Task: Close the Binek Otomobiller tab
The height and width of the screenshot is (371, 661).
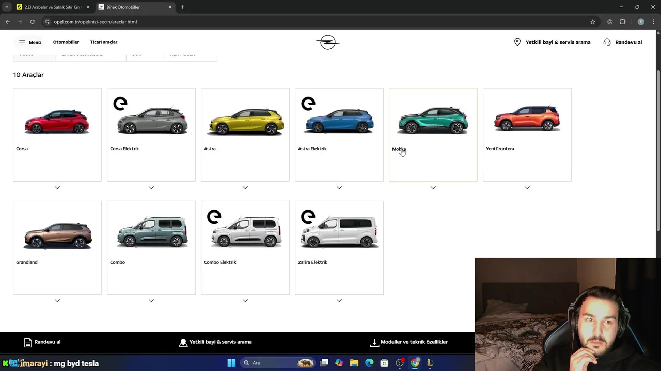Action: tap(170, 7)
